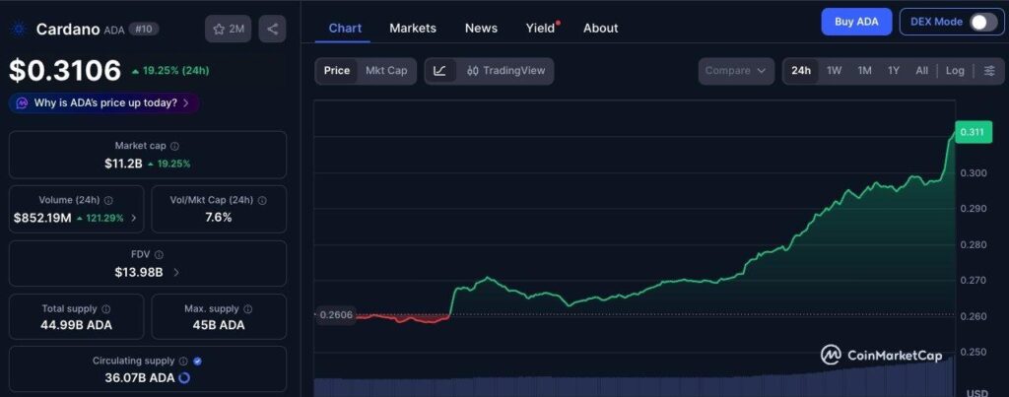Select the line chart icon
Viewport: 1009px width, 397px height.
click(x=440, y=71)
